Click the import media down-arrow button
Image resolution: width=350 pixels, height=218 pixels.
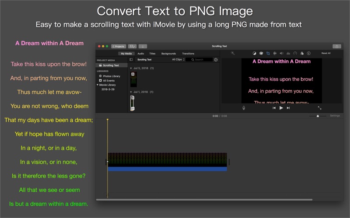click(143, 46)
